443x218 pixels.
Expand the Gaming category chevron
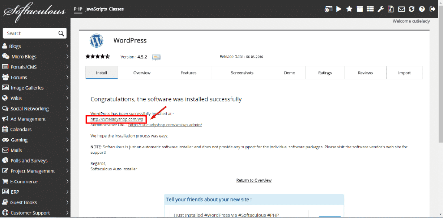pos(67,140)
